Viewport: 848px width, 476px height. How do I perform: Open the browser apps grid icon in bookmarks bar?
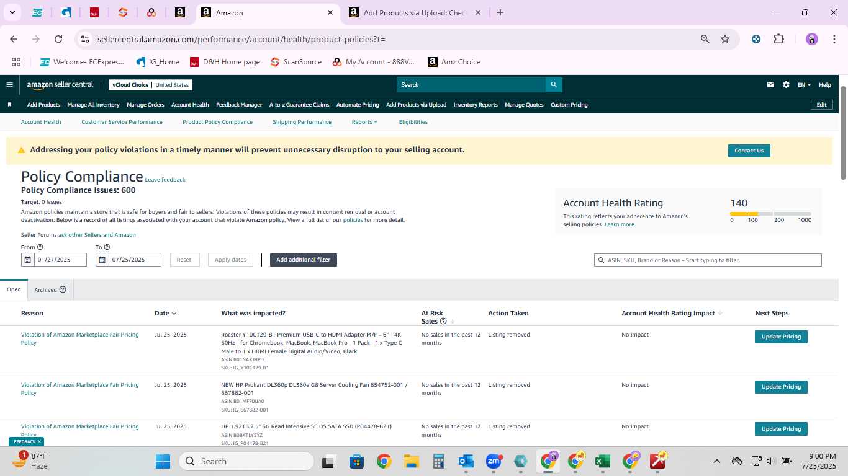(16, 62)
